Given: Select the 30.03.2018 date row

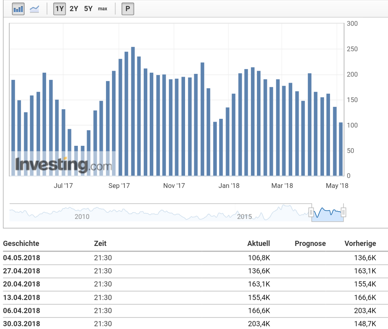Looking at the screenshot, I should [195, 323].
